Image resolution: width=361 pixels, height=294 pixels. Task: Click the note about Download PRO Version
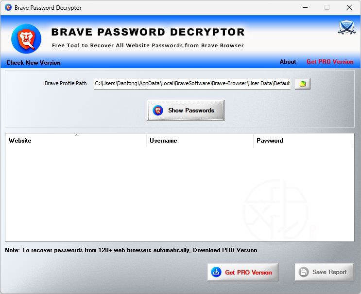tap(132, 250)
